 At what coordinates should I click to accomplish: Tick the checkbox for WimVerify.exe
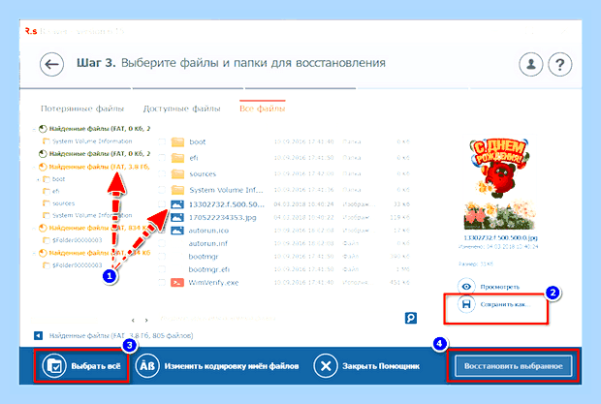[x=162, y=283]
